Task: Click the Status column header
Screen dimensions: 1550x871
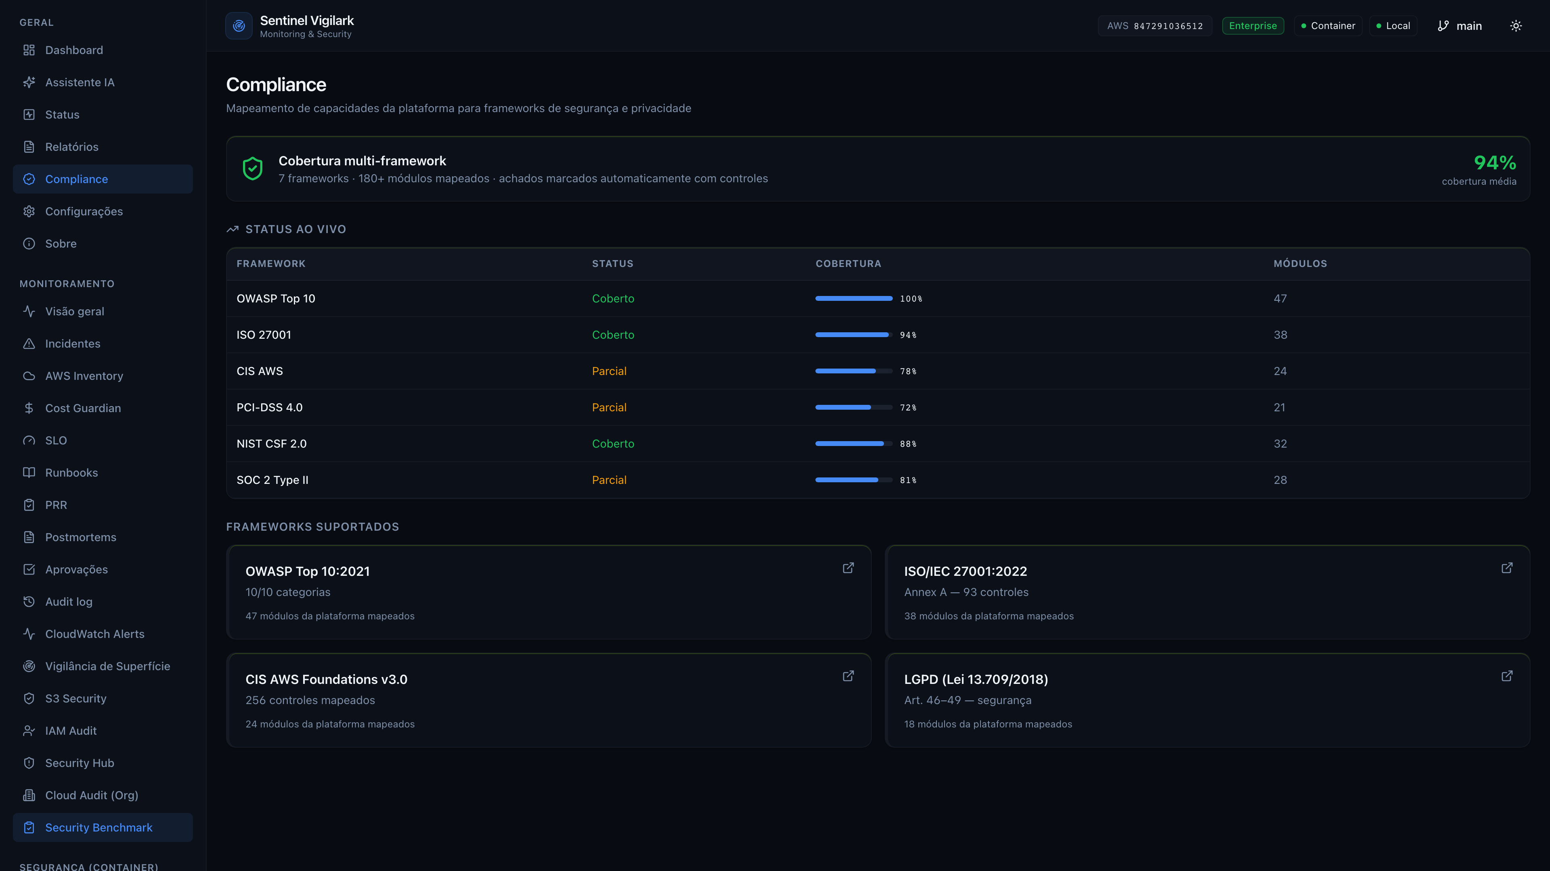Action: coord(613,264)
